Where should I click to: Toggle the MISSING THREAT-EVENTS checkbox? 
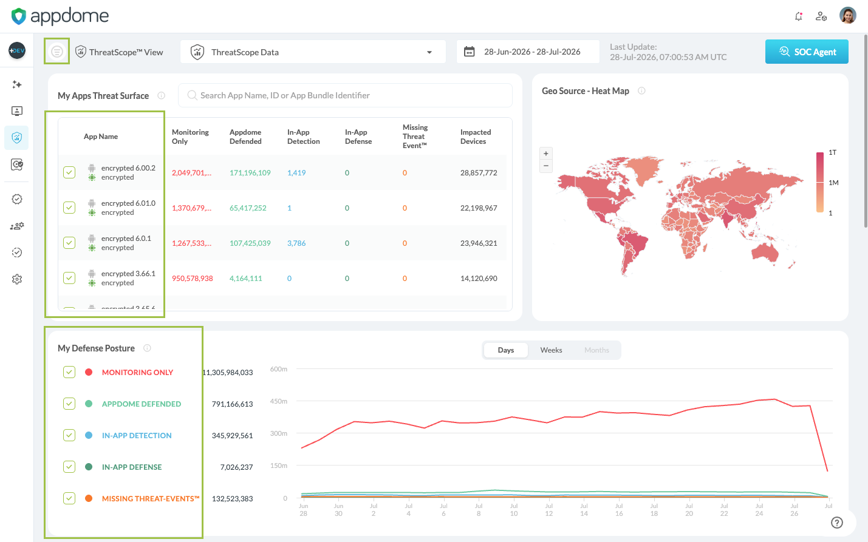pos(69,498)
